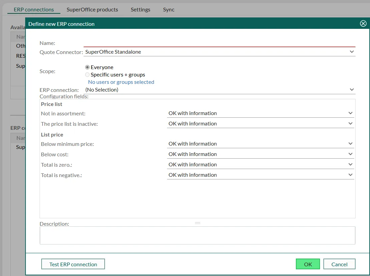
Task: Select the Everyone scope radio button
Action: pos(88,67)
